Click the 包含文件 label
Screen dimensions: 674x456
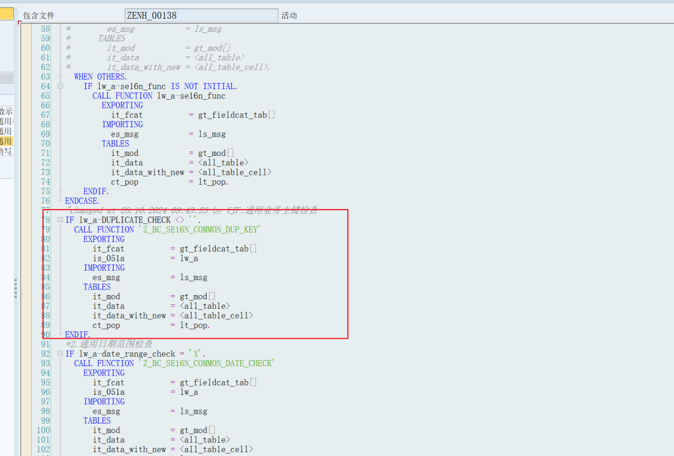[39, 16]
